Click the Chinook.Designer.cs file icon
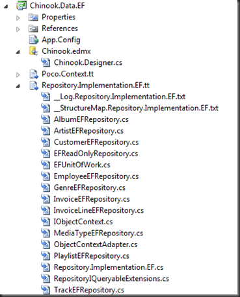 (46, 62)
